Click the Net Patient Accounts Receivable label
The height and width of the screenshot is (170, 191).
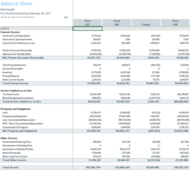(23, 58)
